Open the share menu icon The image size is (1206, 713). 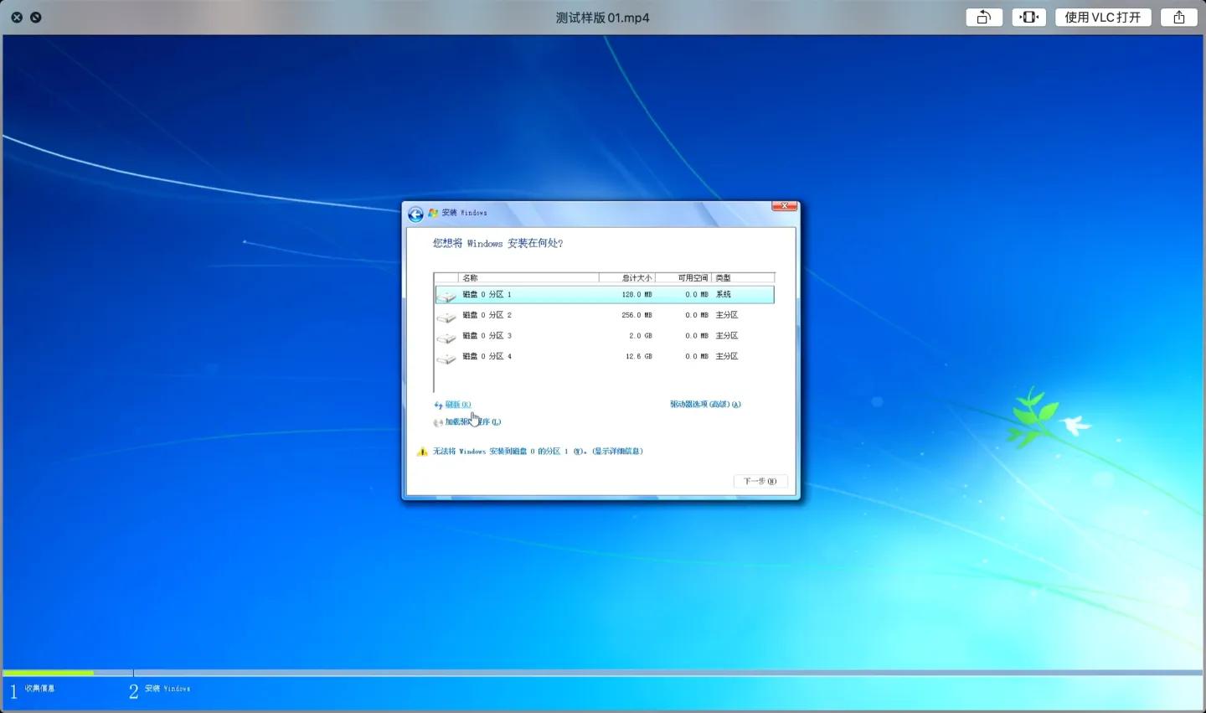pyautogui.click(x=1178, y=18)
